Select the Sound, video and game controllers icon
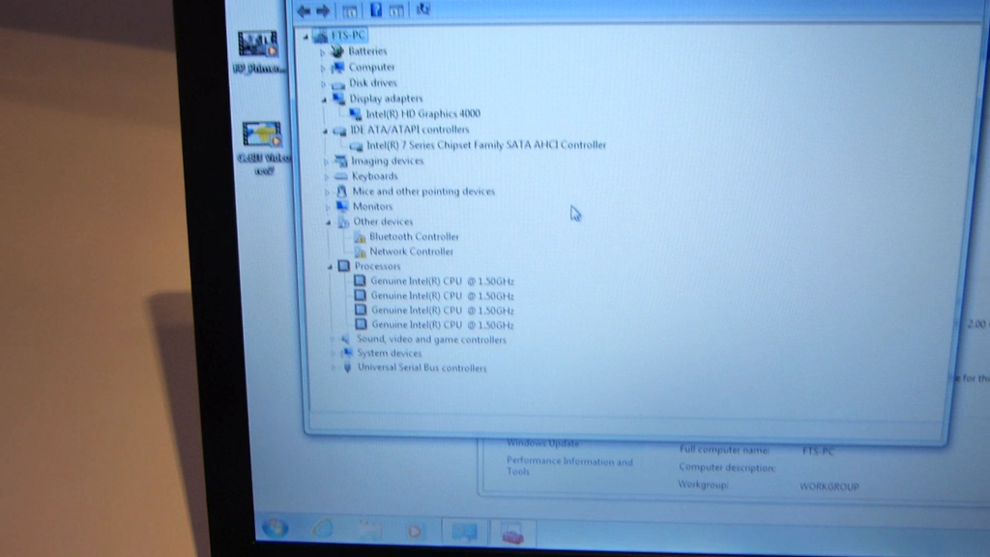This screenshot has height=557, width=990. pyautogui.click(x=345, y=339)
